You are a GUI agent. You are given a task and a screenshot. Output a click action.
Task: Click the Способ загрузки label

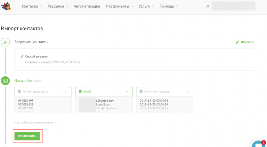tap(36, 57)
